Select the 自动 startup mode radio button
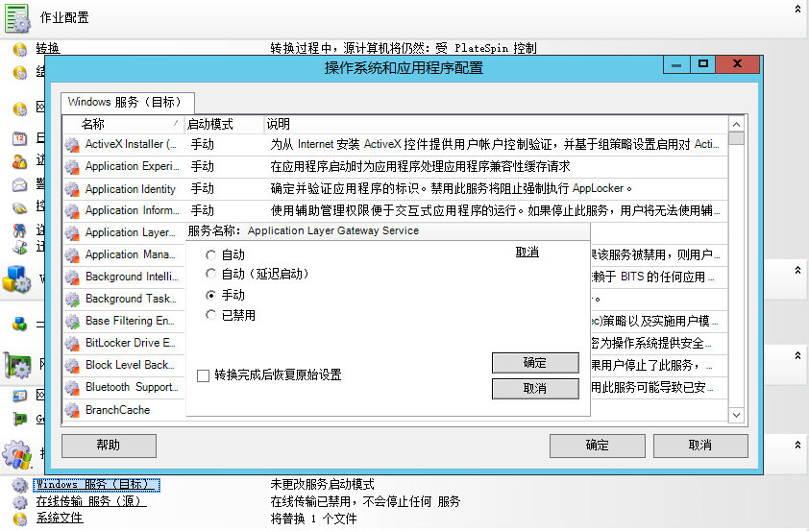The width and height of the screenshot is (809, 531). [x=211, y=255]
